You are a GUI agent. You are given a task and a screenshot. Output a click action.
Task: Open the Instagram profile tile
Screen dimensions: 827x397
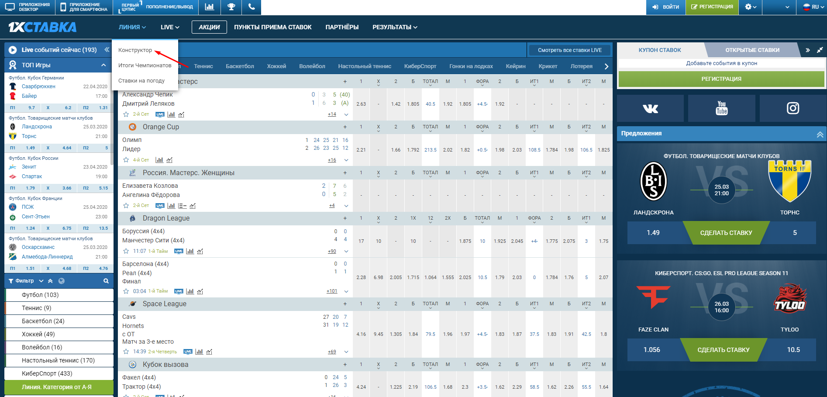pyautogui.click(x=793, y=108)
